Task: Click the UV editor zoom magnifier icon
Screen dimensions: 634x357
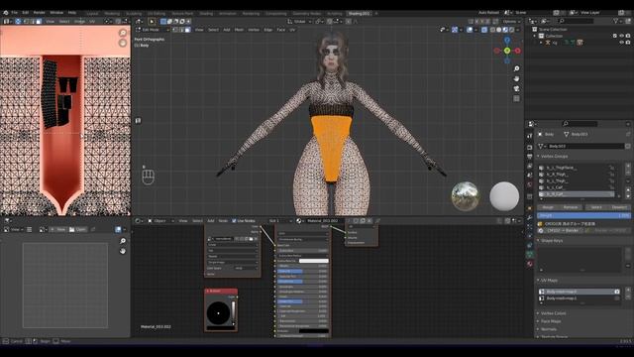Action: click(123, 33)
